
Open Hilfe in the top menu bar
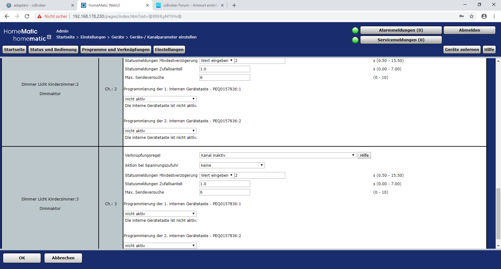(489, 50)
